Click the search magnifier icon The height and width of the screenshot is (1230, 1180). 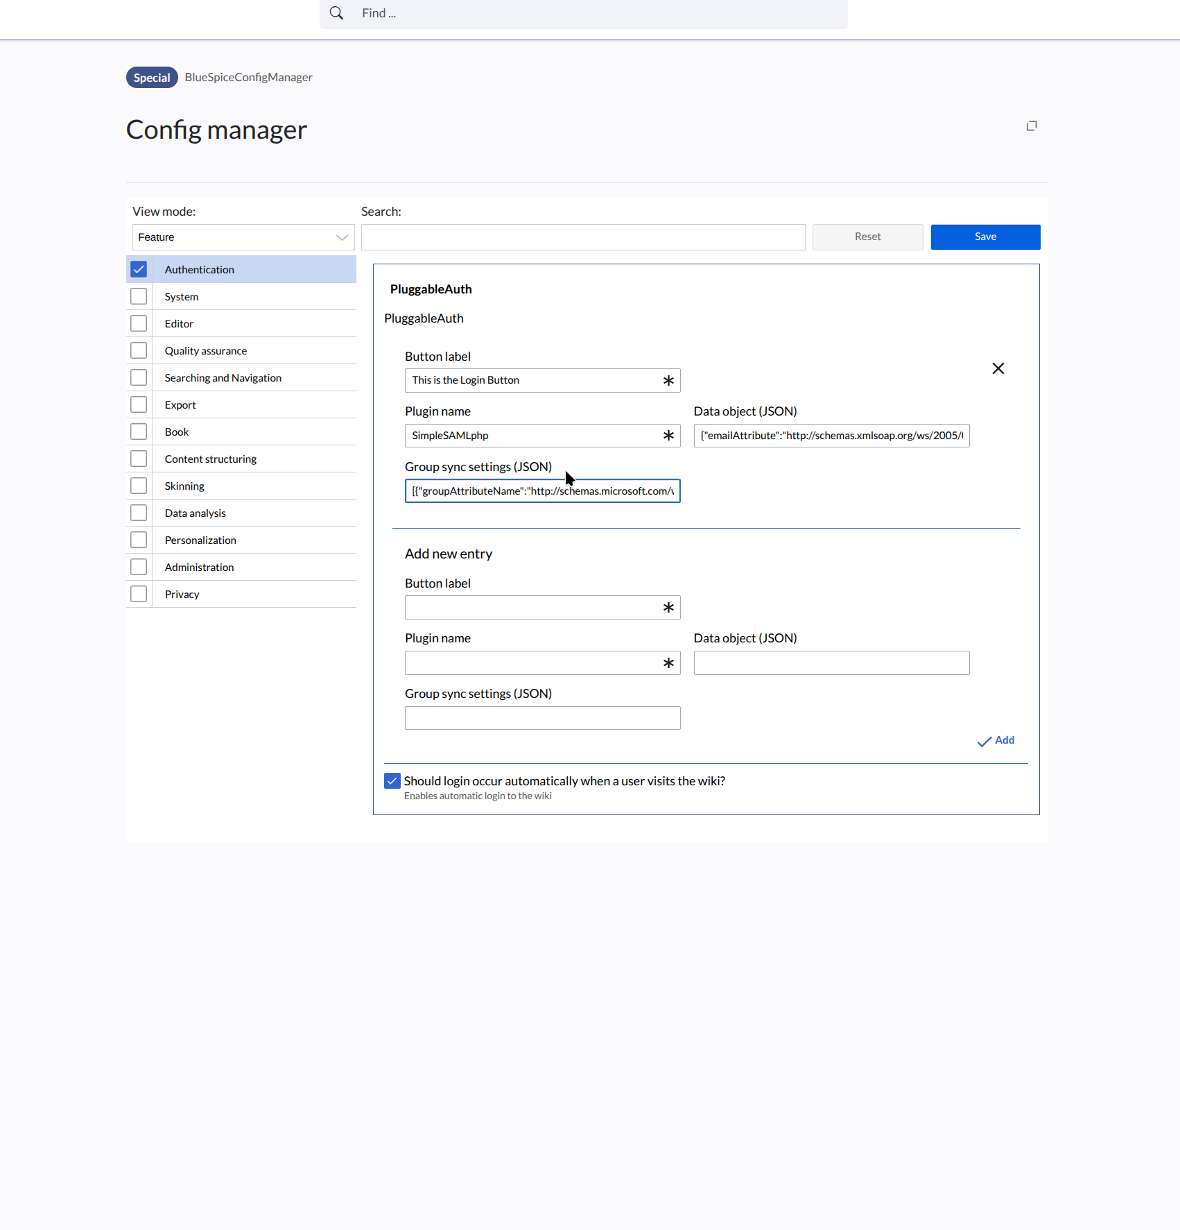point(336,13)
